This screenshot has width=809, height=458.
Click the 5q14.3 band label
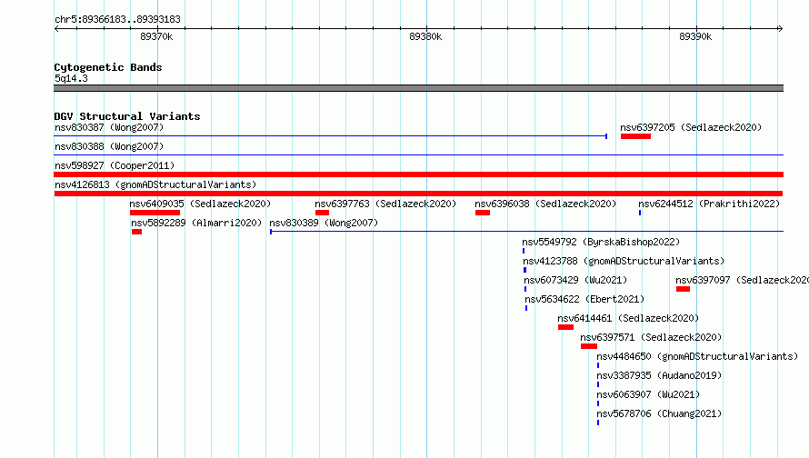71,78
